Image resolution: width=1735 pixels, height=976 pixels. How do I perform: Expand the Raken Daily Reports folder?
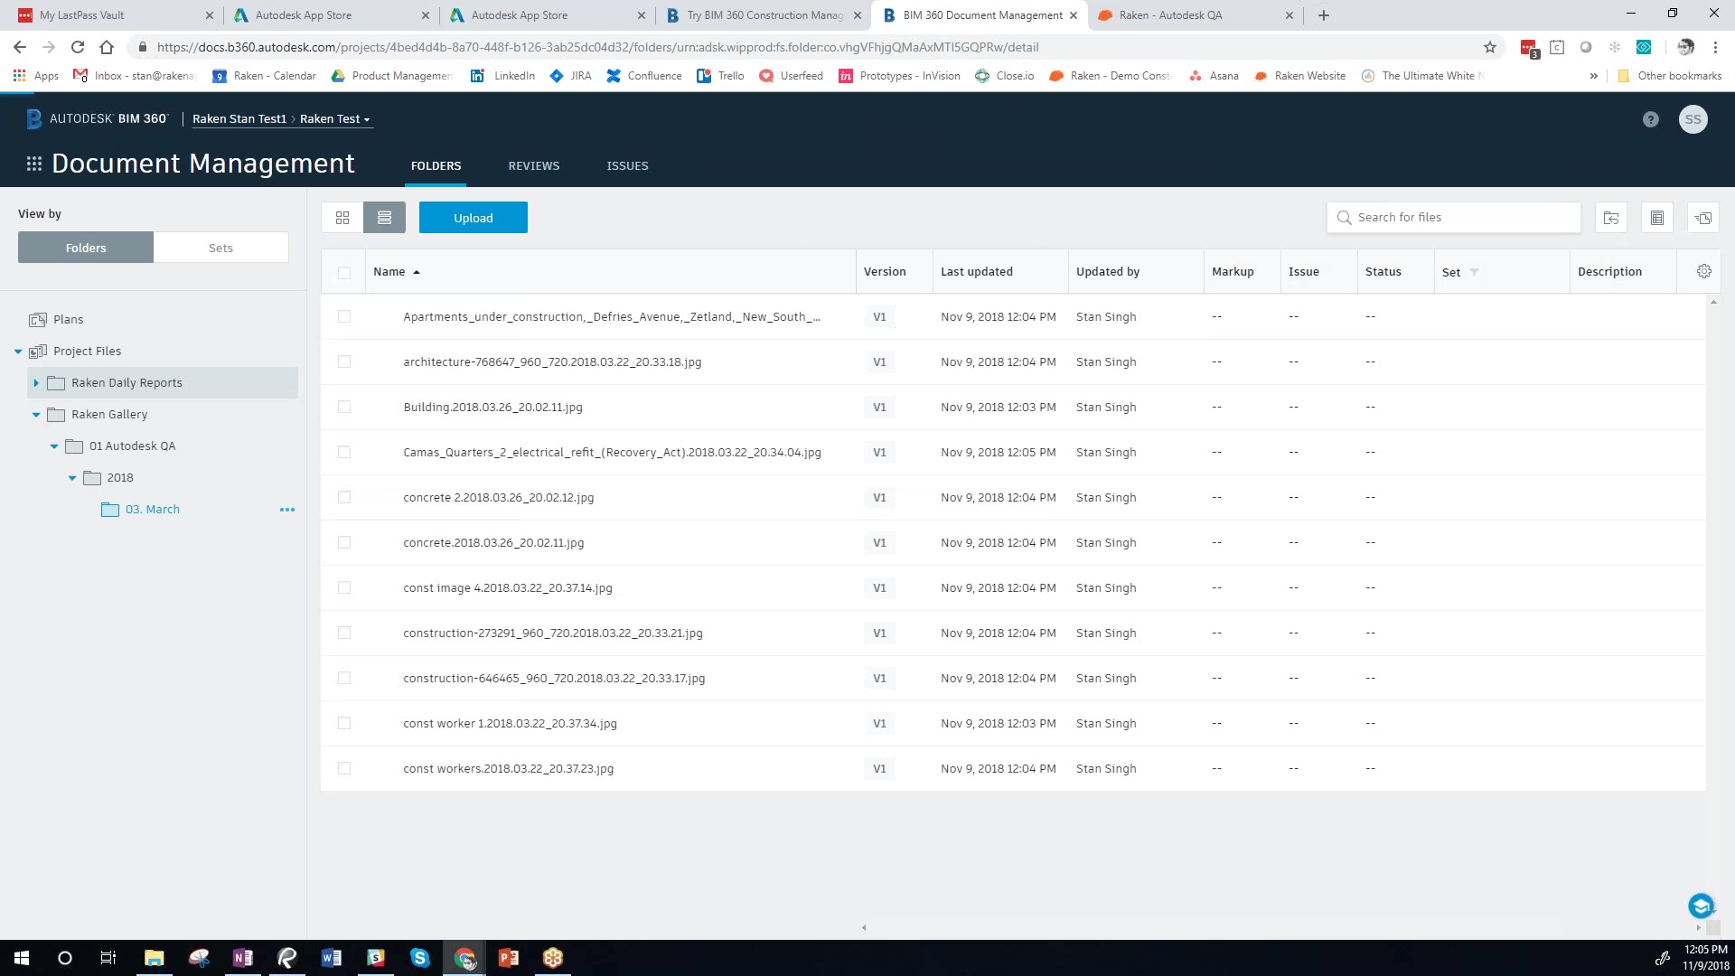pos(36,383)
